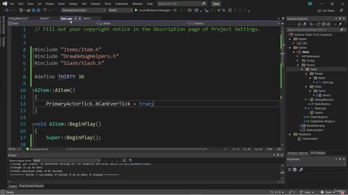Click Show All Files icon in Solution Explorer

coord(328,24)
